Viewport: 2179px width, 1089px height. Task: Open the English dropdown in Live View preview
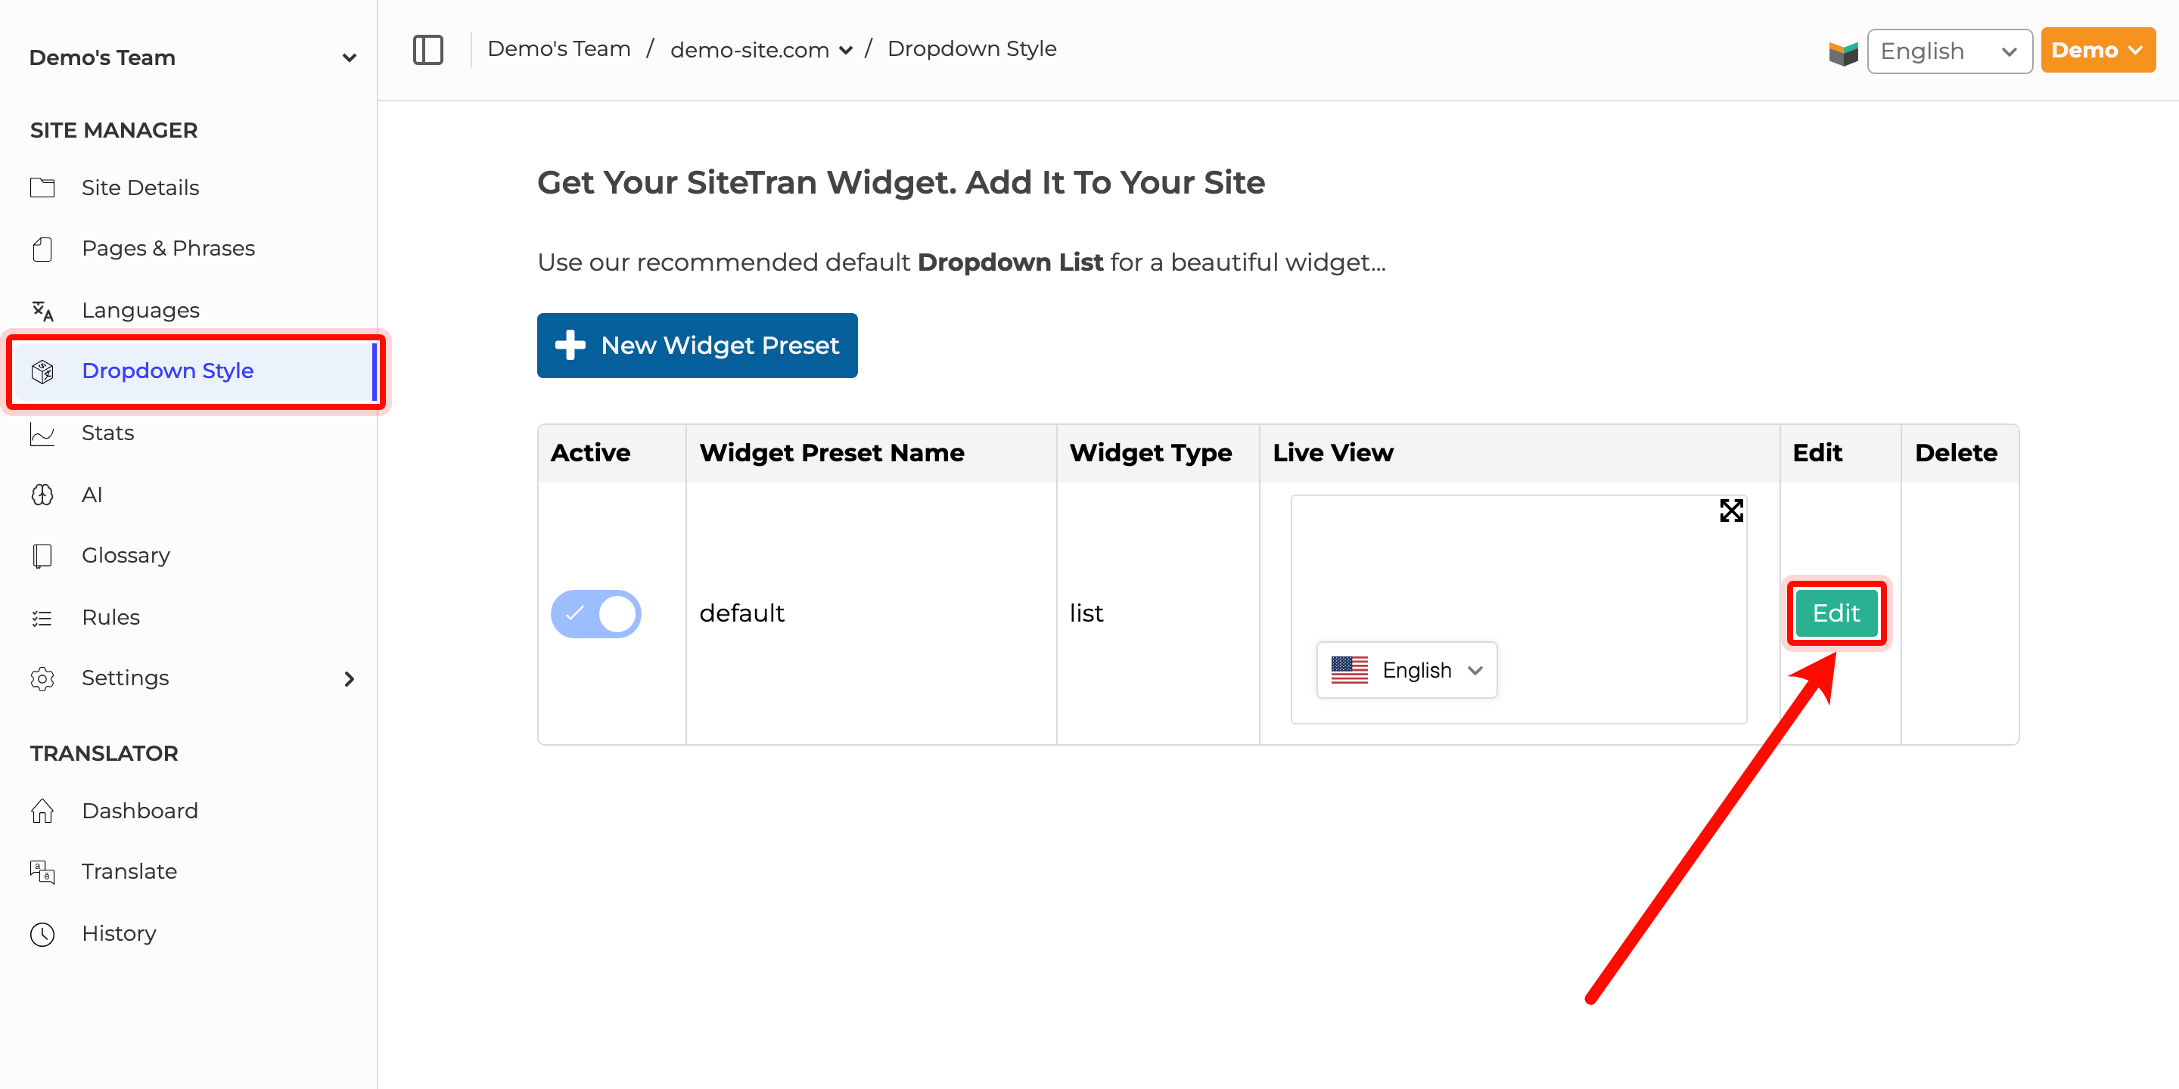click(x=1407, y=669)
